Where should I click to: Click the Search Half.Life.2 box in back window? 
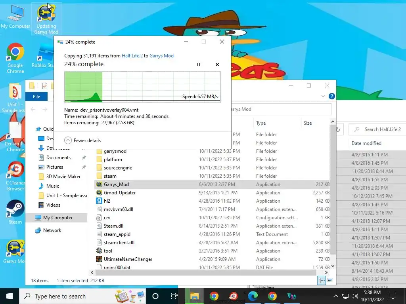[377, 129]
